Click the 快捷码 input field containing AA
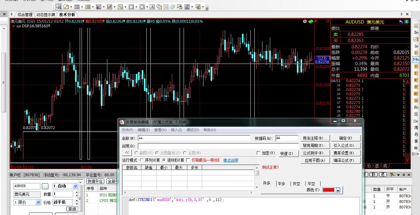This screenshot has width=420, height=215. (x=287, y=138)
